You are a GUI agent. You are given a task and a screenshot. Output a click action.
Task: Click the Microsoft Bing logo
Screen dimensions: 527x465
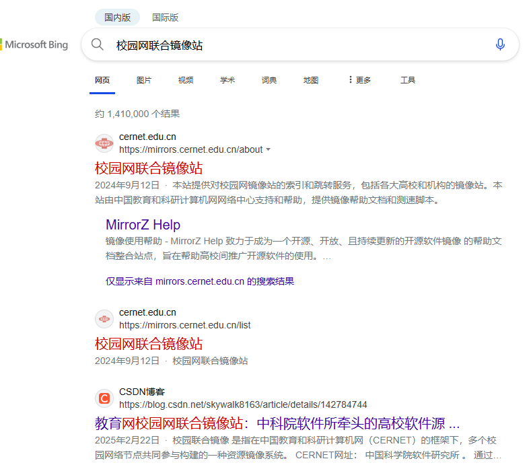coord(34,44)
